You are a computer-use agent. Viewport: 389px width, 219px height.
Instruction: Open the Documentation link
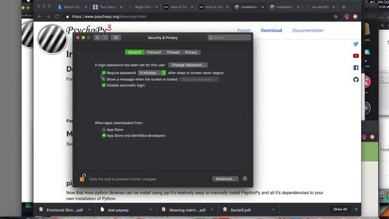tap(308, 30)
